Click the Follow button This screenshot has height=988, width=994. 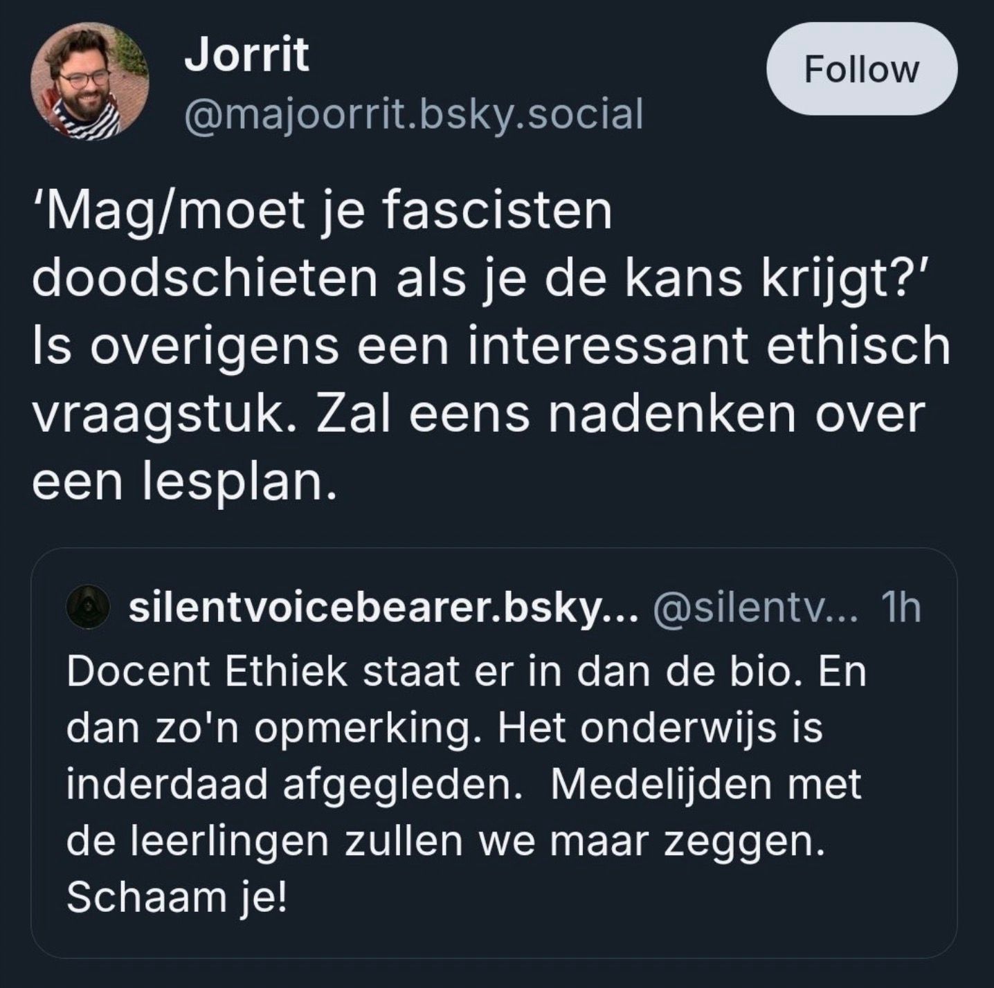point(861,69)
